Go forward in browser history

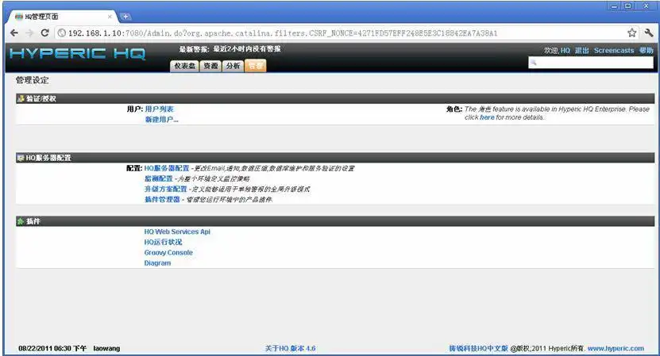(29, 33)
